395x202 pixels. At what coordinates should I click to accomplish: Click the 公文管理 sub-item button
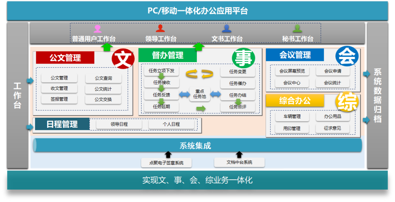click(59, 78)
